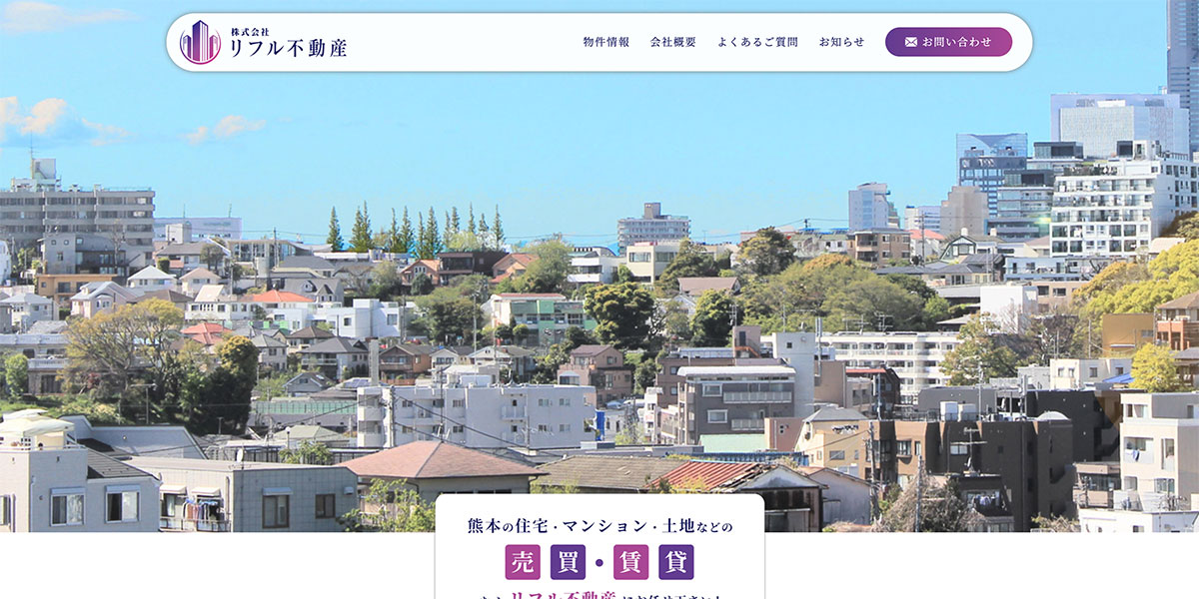The height and width of the screenshot is (599, 1199).
Task: Open the 物件情報 menu item
Action: click(x=606, y=42)
